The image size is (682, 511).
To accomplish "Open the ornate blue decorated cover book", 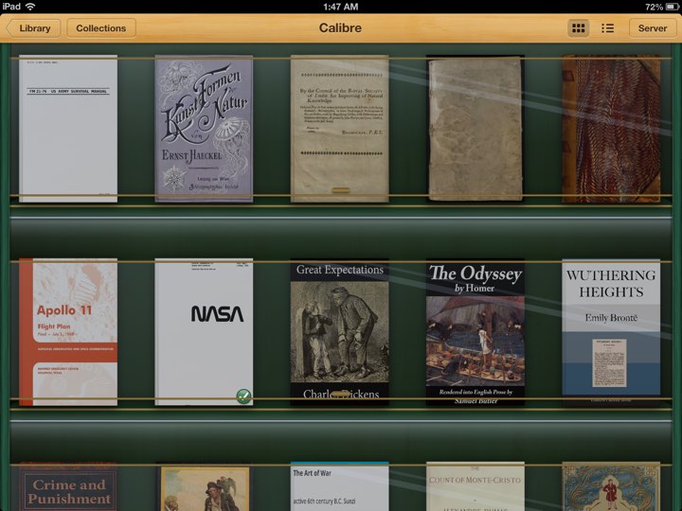I will click(611, 486).
